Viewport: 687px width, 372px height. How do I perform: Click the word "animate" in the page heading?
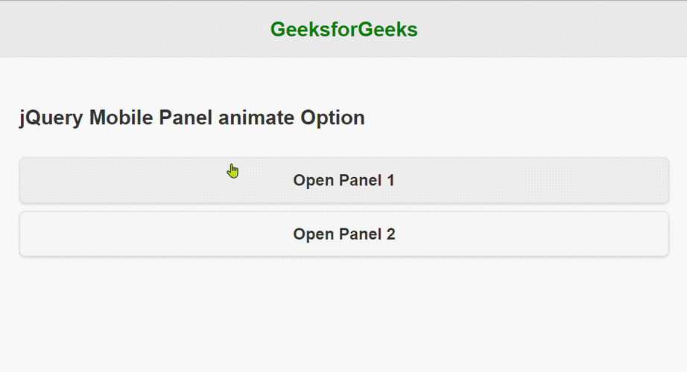click(x=256, y=118)
